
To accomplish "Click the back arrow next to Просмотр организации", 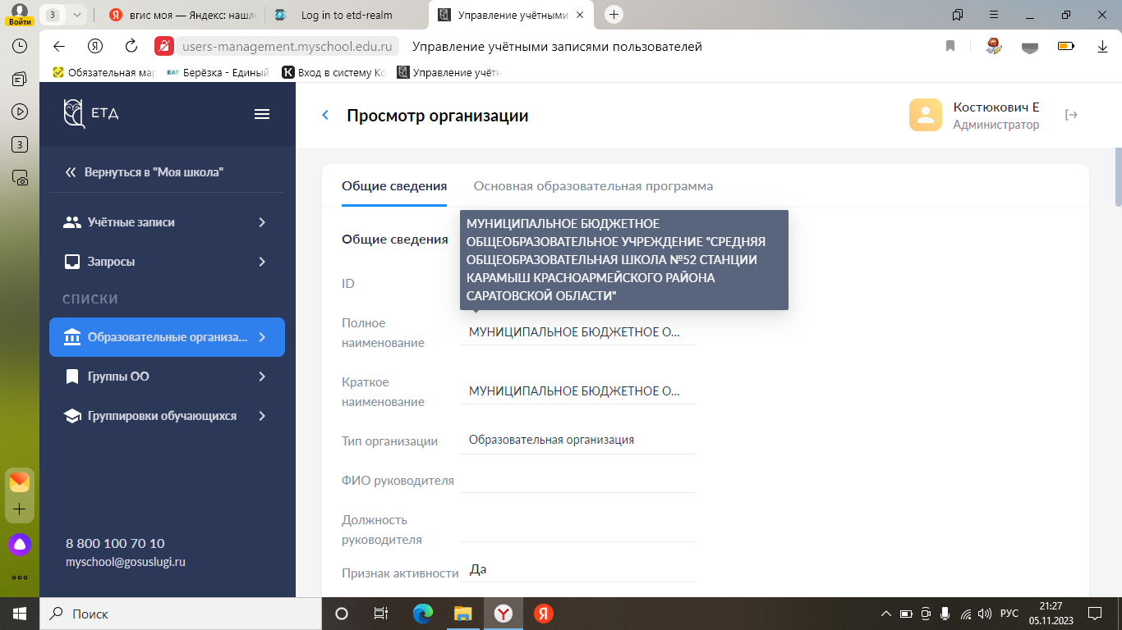I will tap(325, 116).
